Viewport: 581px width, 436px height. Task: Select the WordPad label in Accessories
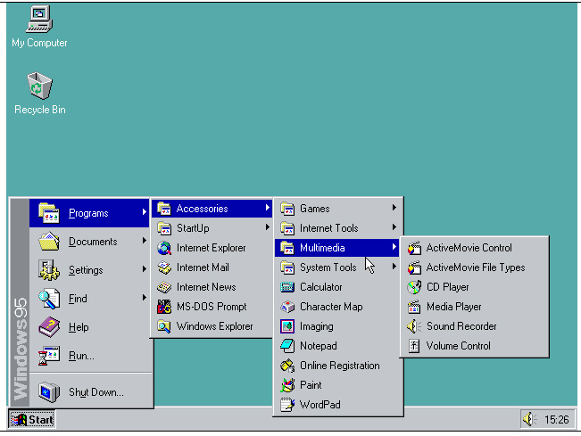point(320,405)
